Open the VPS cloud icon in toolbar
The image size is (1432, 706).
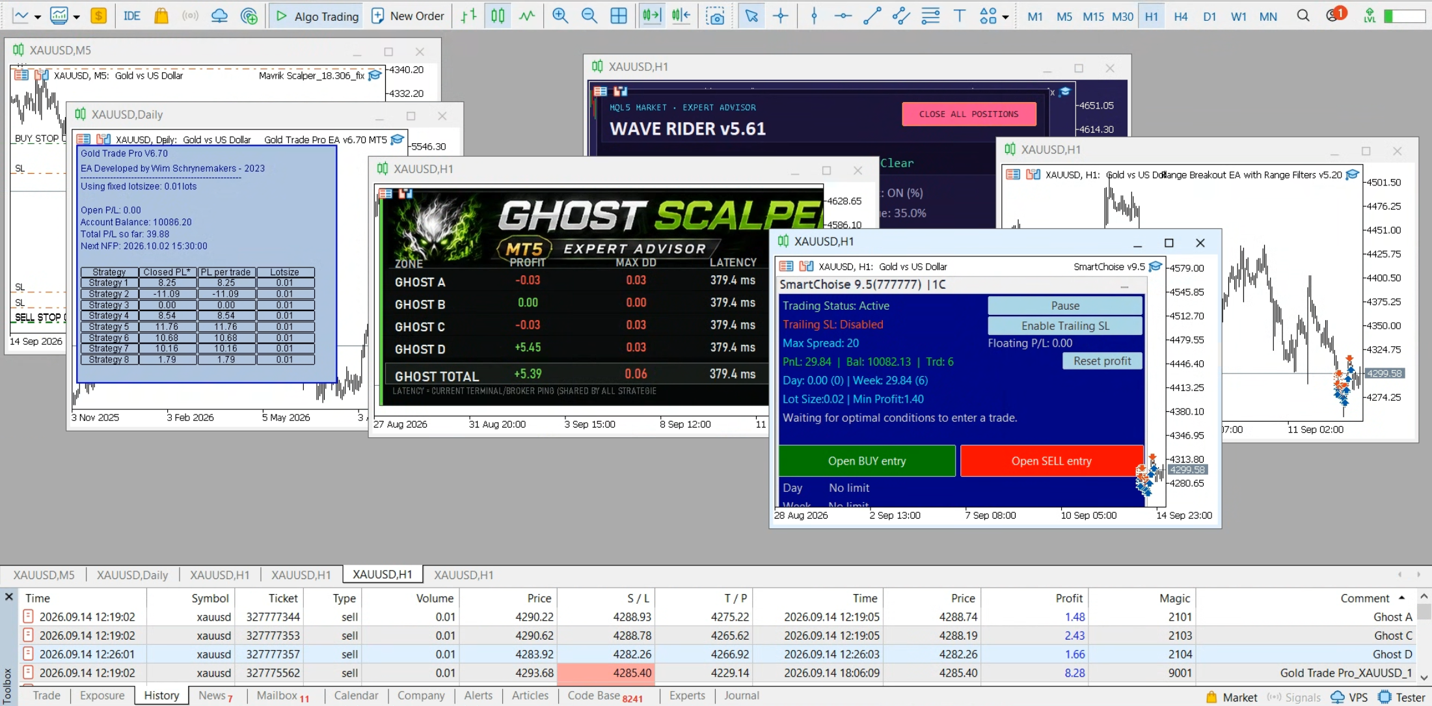click(x=219, y=16)
